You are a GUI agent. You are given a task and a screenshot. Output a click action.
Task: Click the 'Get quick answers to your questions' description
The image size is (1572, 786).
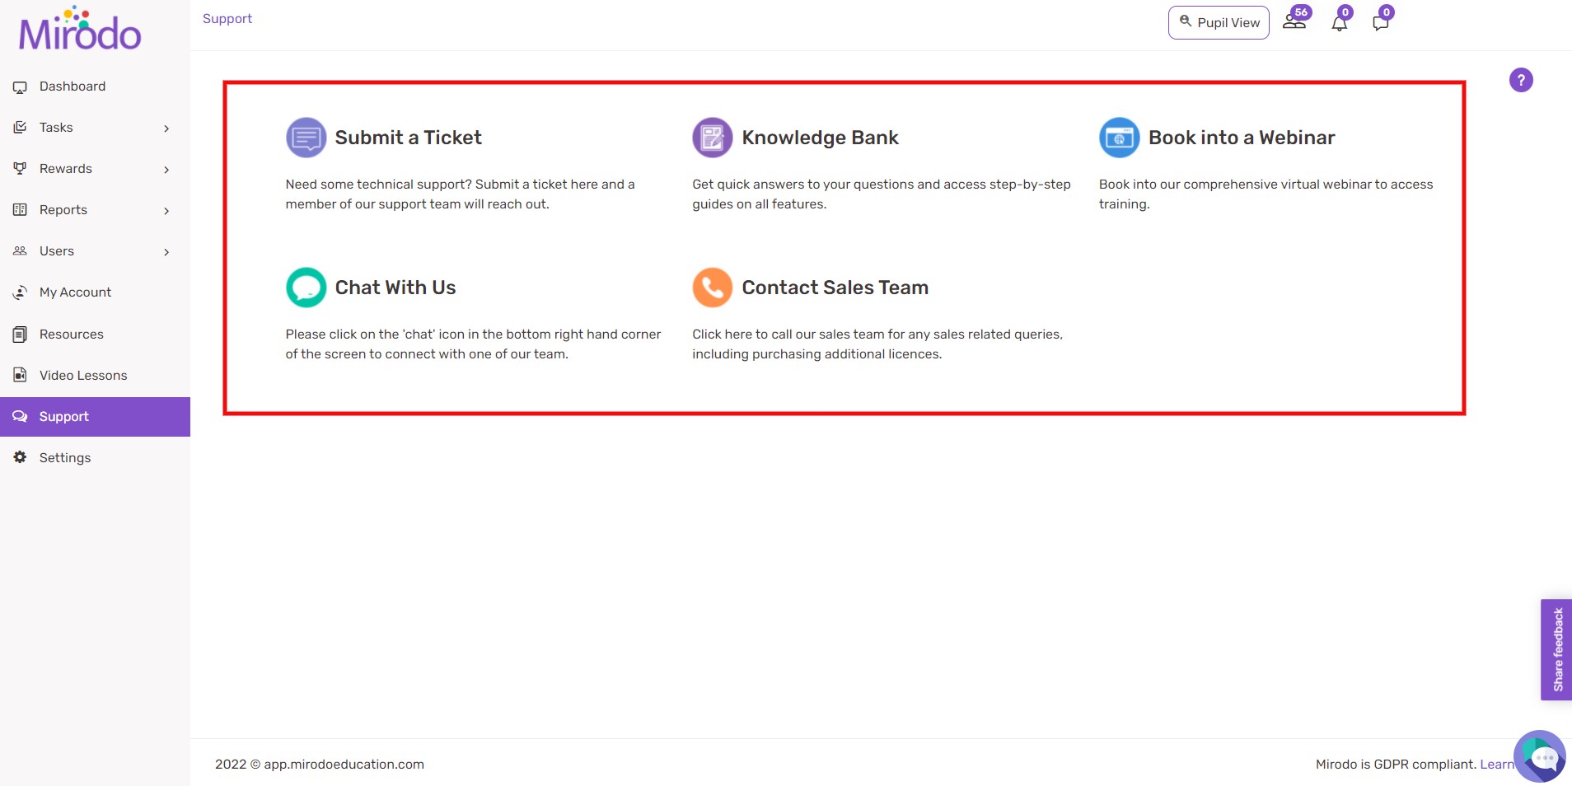[882, 194]
